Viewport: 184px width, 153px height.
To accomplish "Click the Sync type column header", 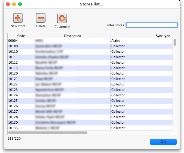I will (x=163, y=36).
